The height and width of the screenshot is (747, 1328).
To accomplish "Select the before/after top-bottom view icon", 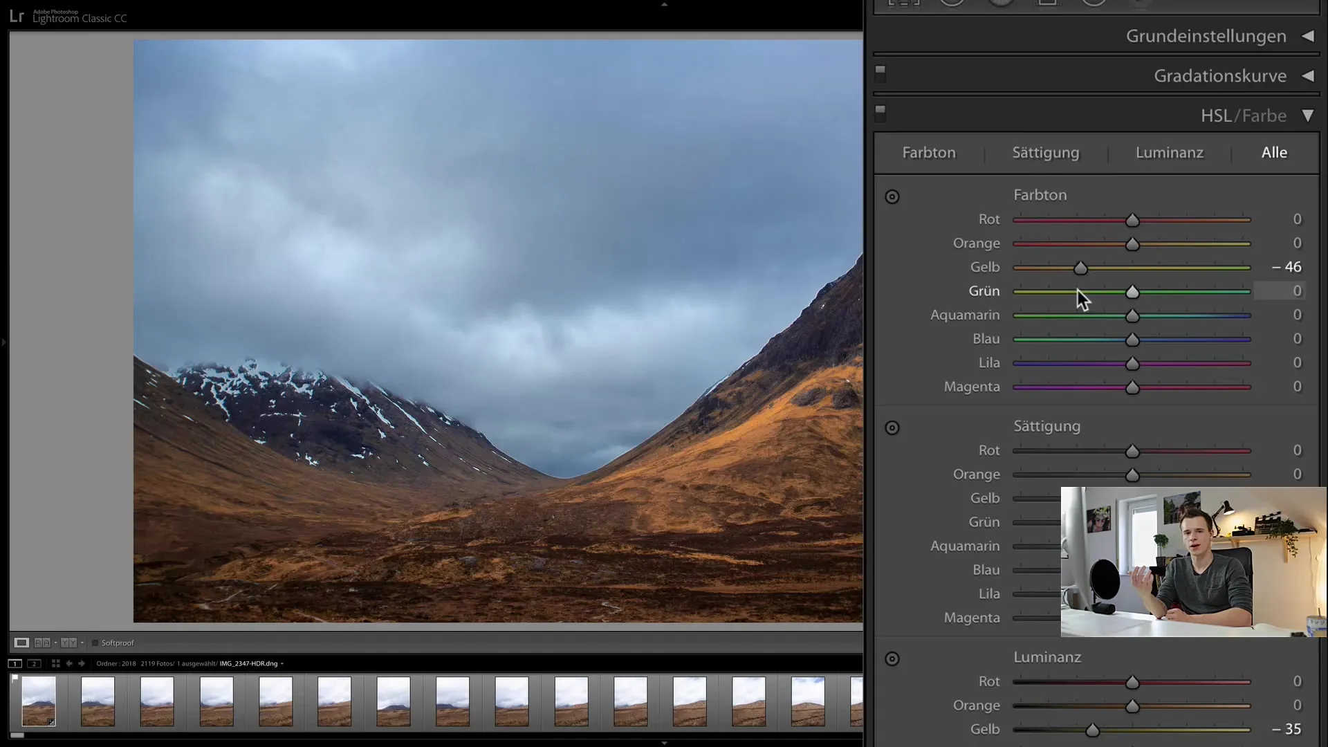I will click(x=68, y=643).
